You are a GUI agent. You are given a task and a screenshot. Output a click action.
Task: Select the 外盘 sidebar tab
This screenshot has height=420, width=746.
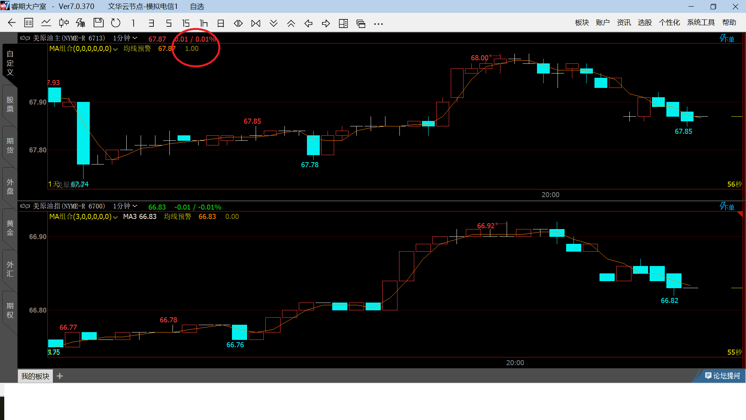tap(10, 187)
